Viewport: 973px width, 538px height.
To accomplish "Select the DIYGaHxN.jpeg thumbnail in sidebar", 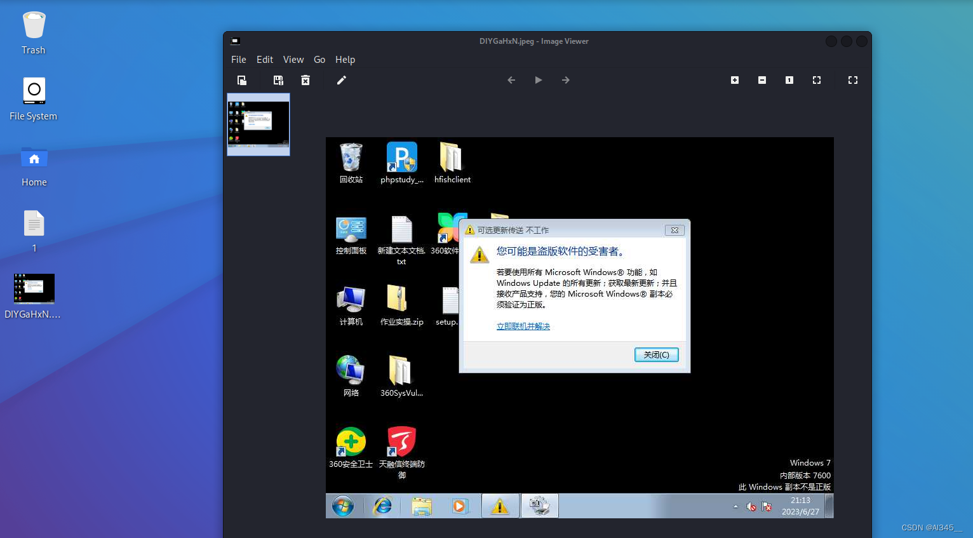I will [258, 124].
